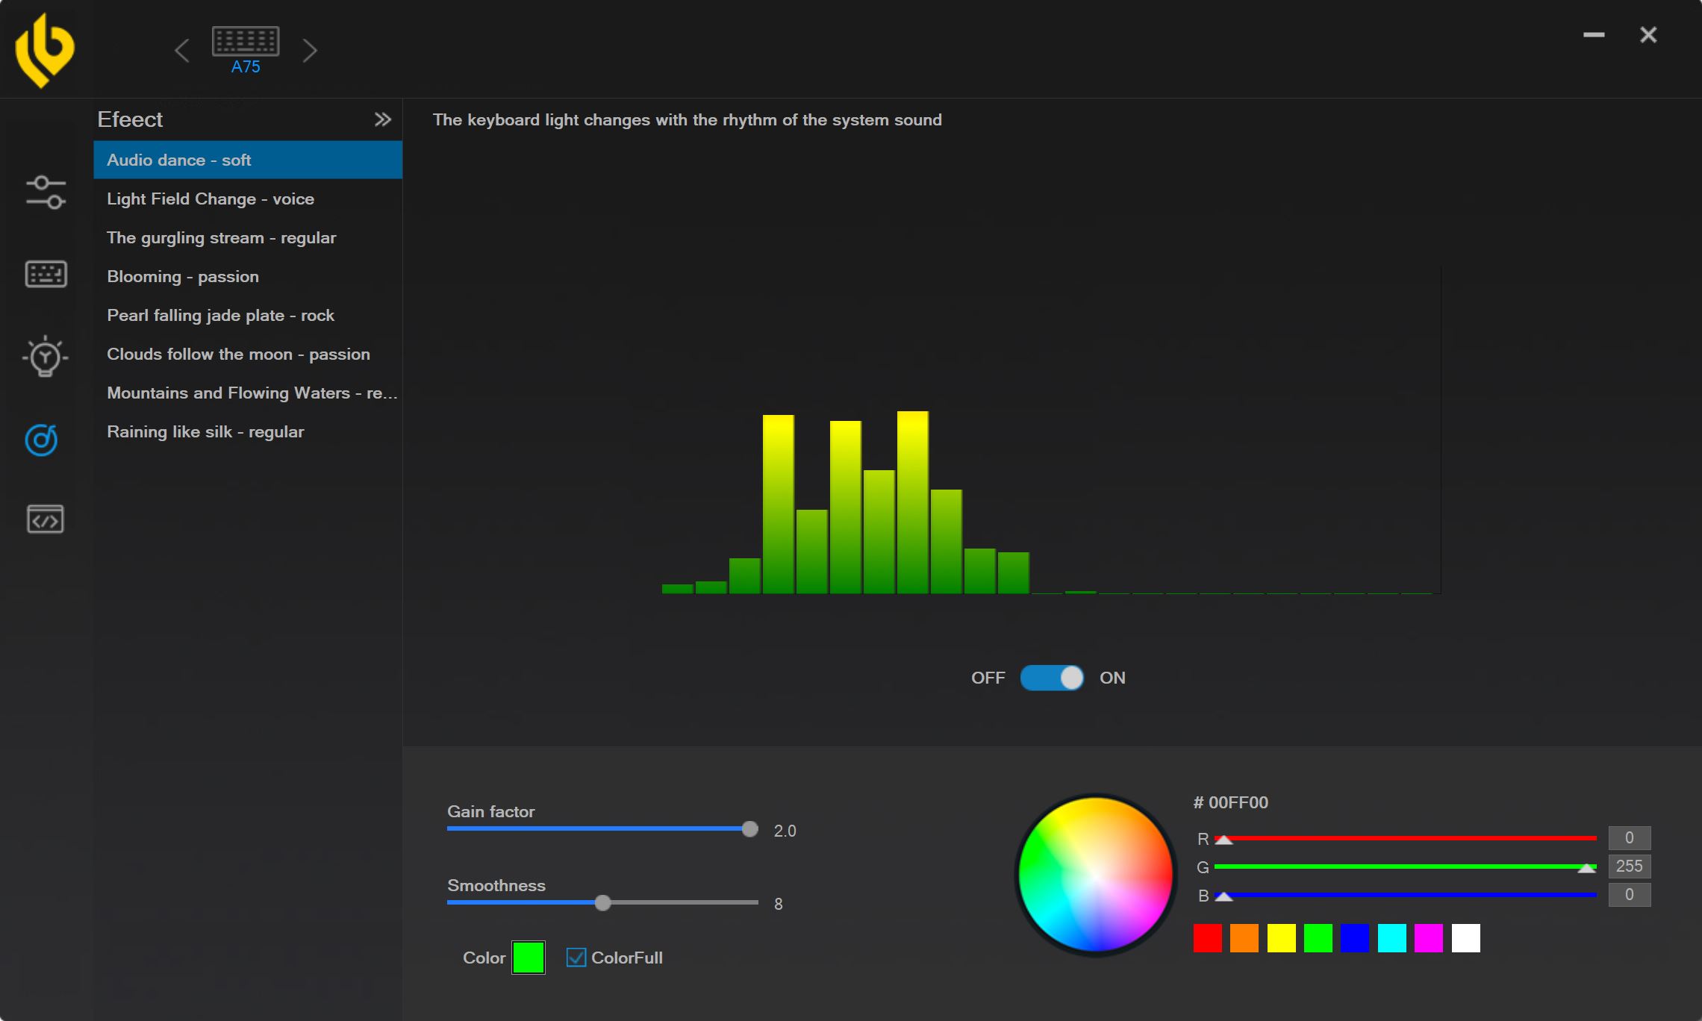The image size is (1702, 1021).
Task: Select Clouds follow the moon - passion
Action: click(x=248, y=354)
